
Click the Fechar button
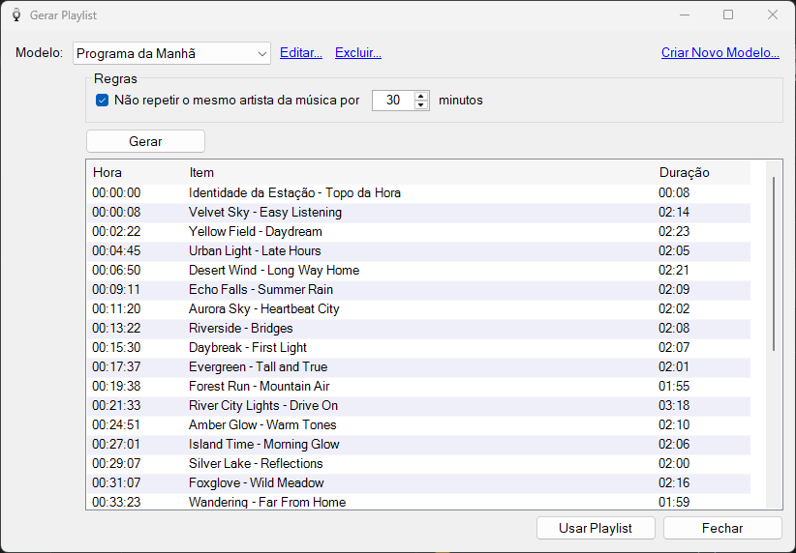(722, 528)
